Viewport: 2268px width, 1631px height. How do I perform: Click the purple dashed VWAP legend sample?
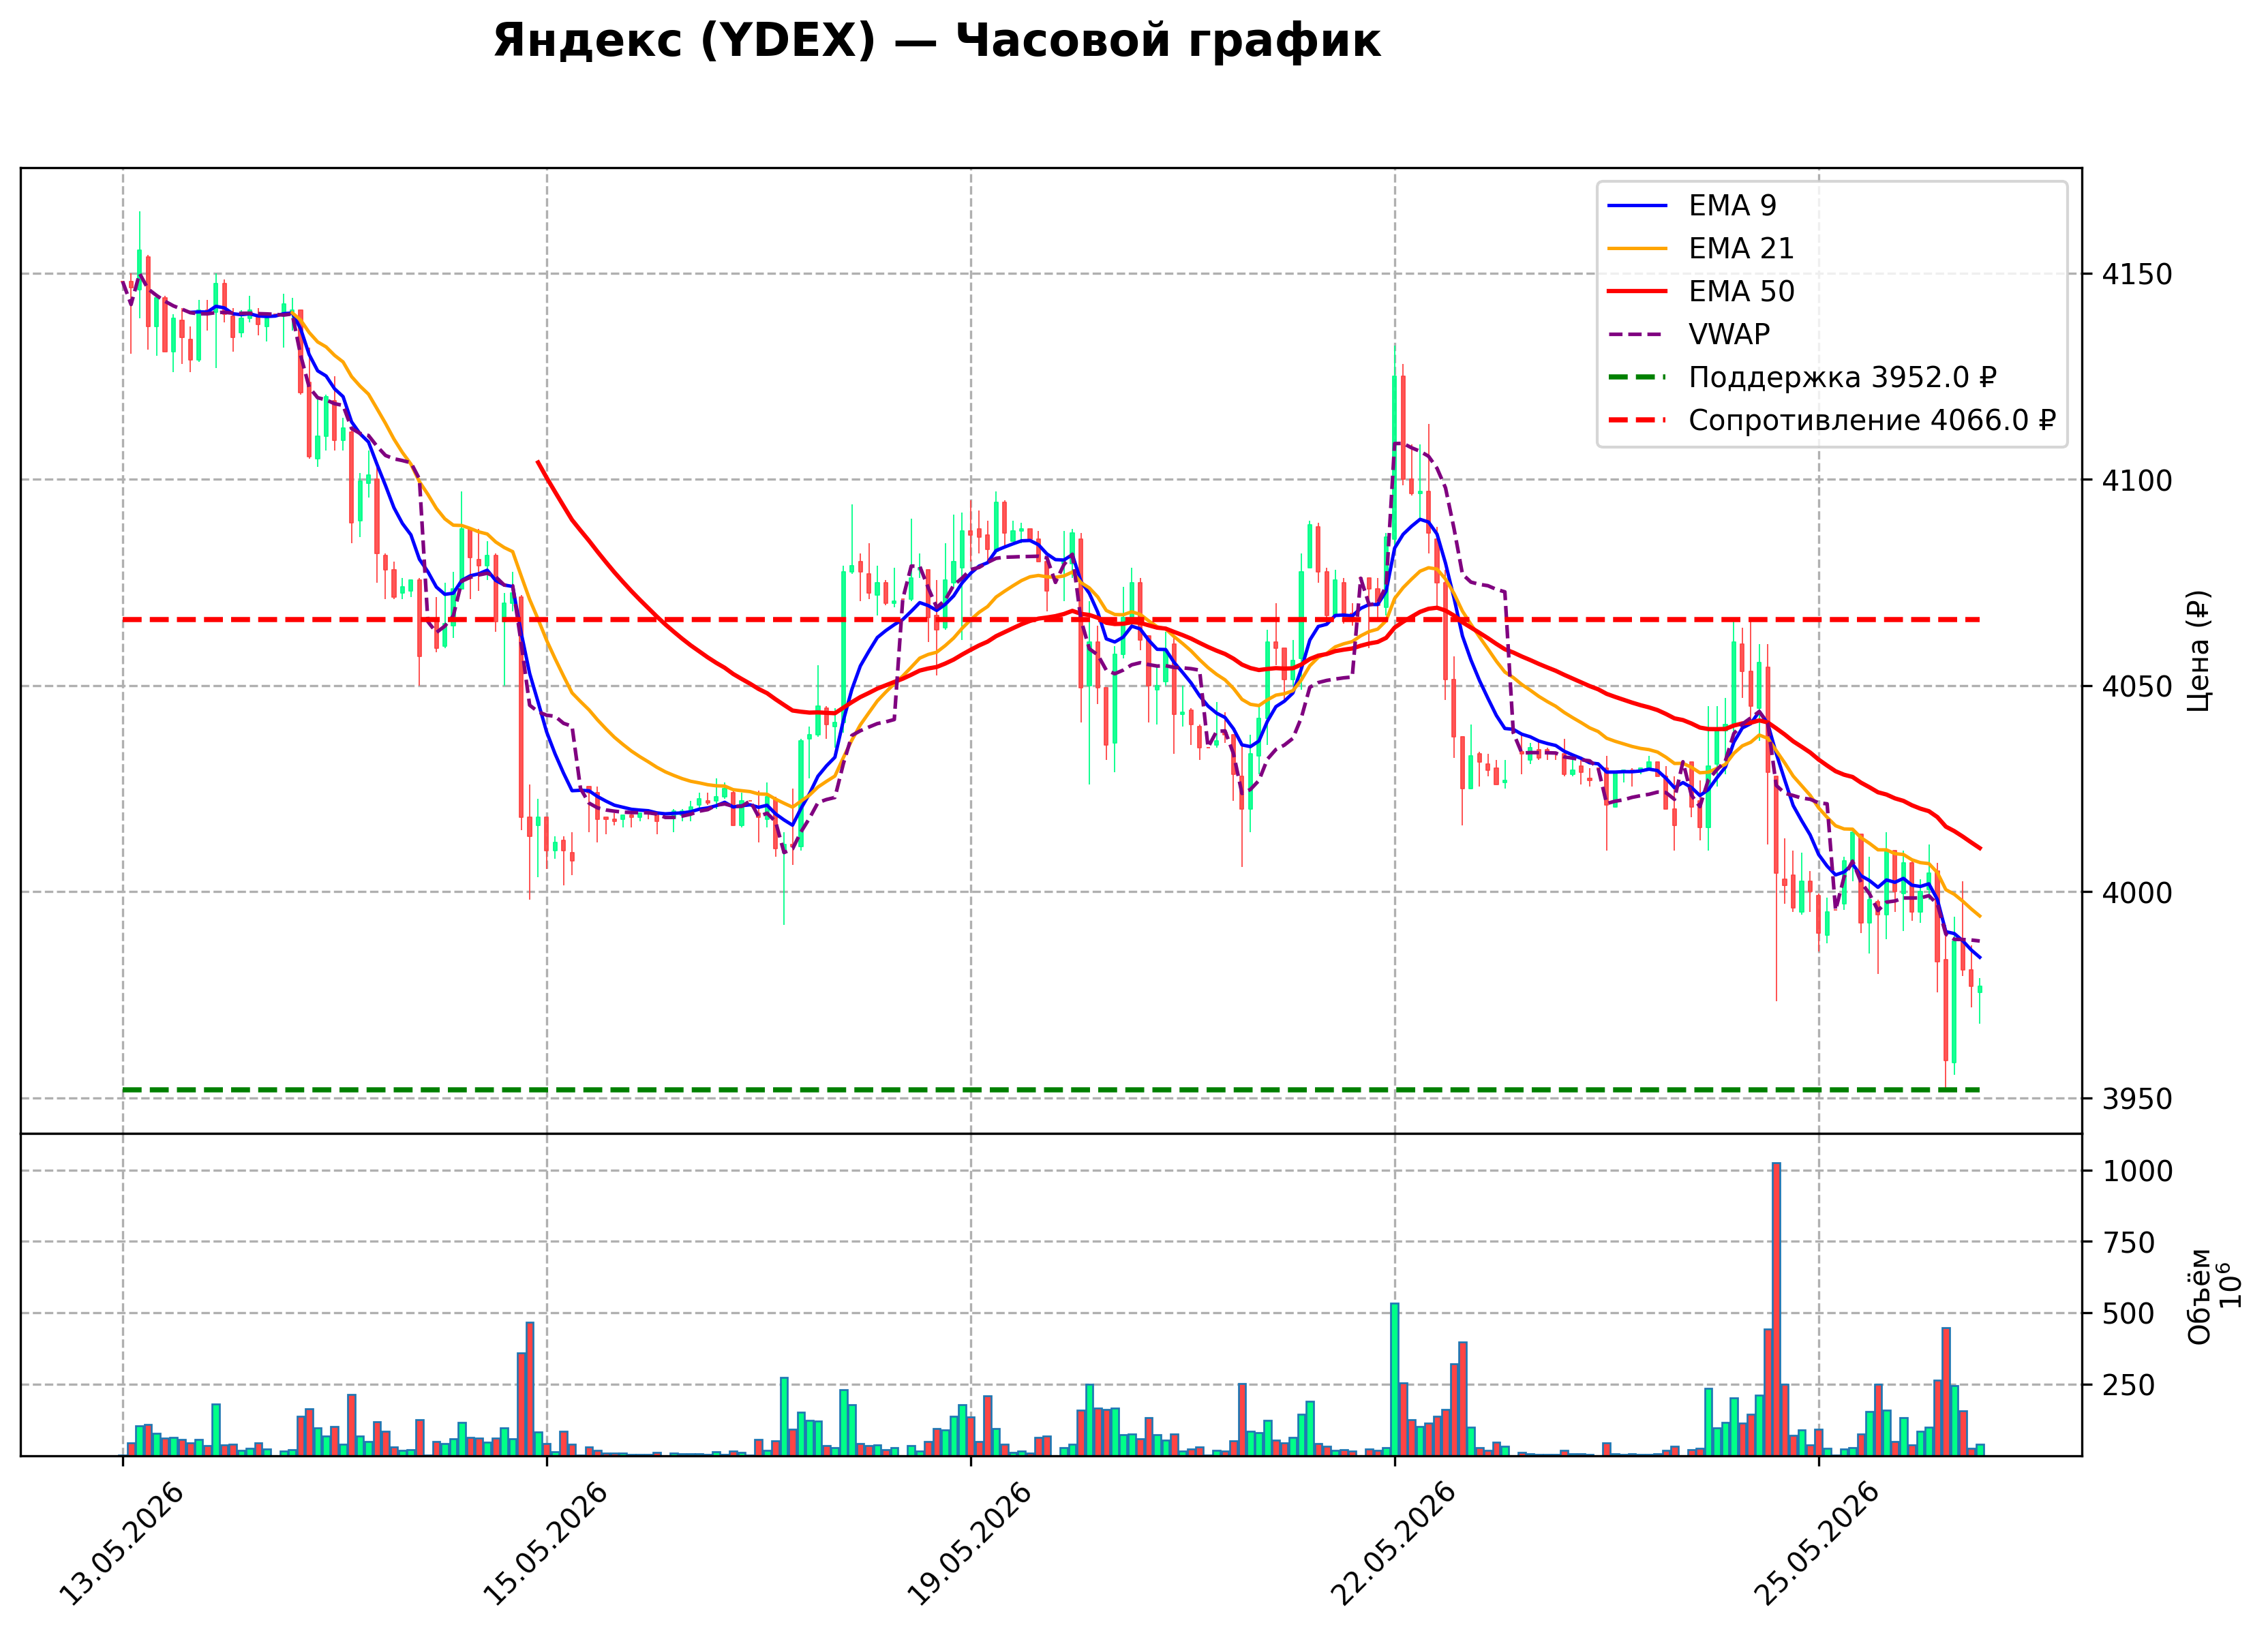(1638, 335)
